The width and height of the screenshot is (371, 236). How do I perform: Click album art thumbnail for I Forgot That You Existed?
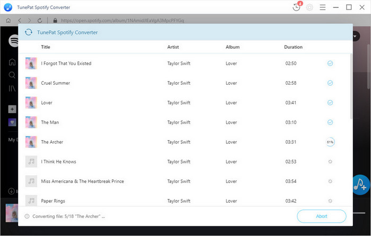click(x=31, y=63)
